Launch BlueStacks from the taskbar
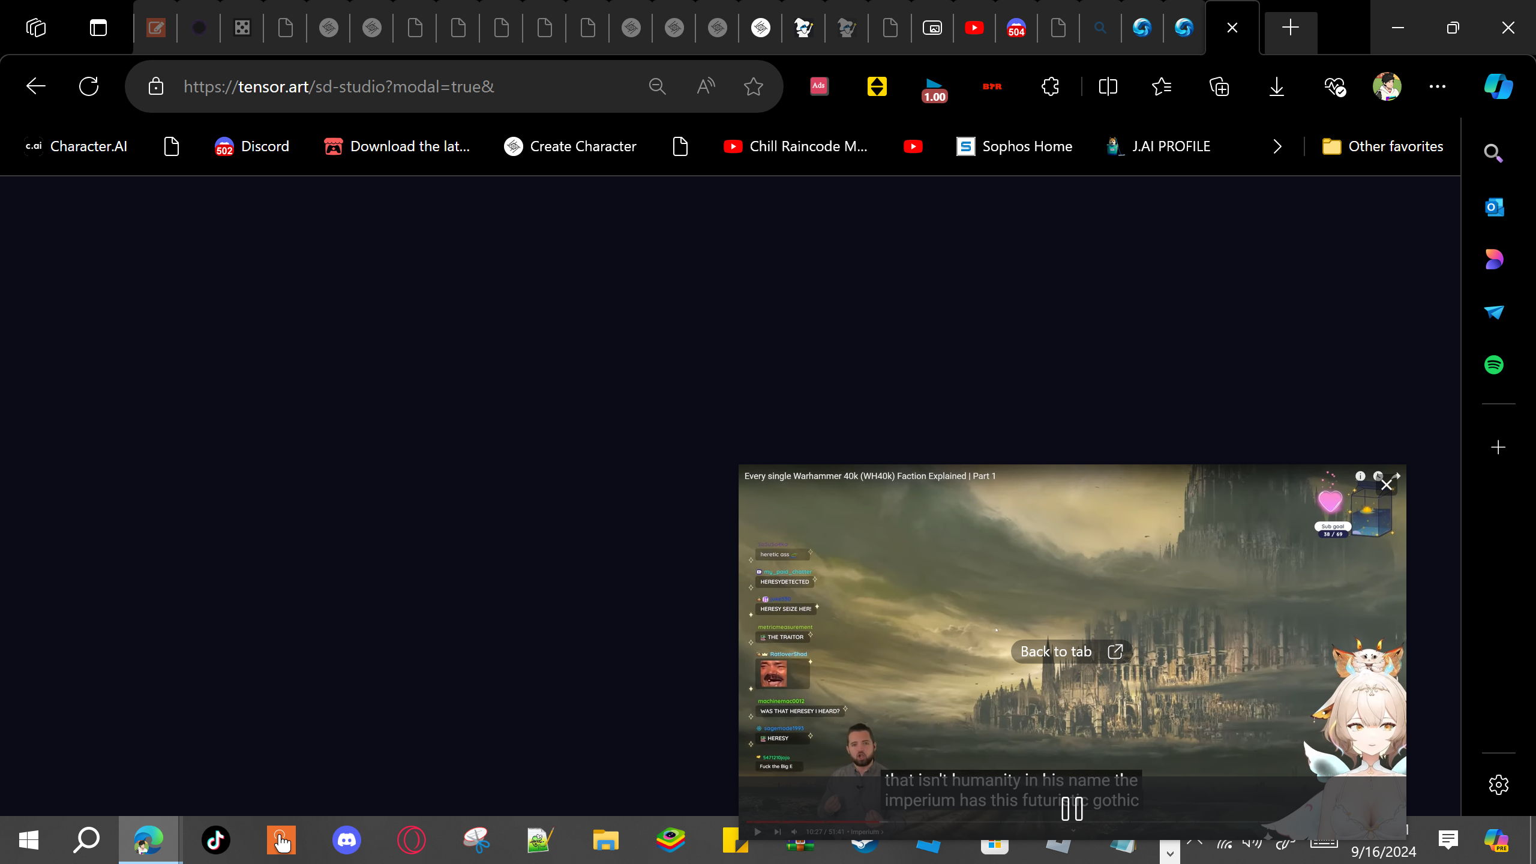The height and width of the screenshot is (864, 1536). [x=671, y=840]
